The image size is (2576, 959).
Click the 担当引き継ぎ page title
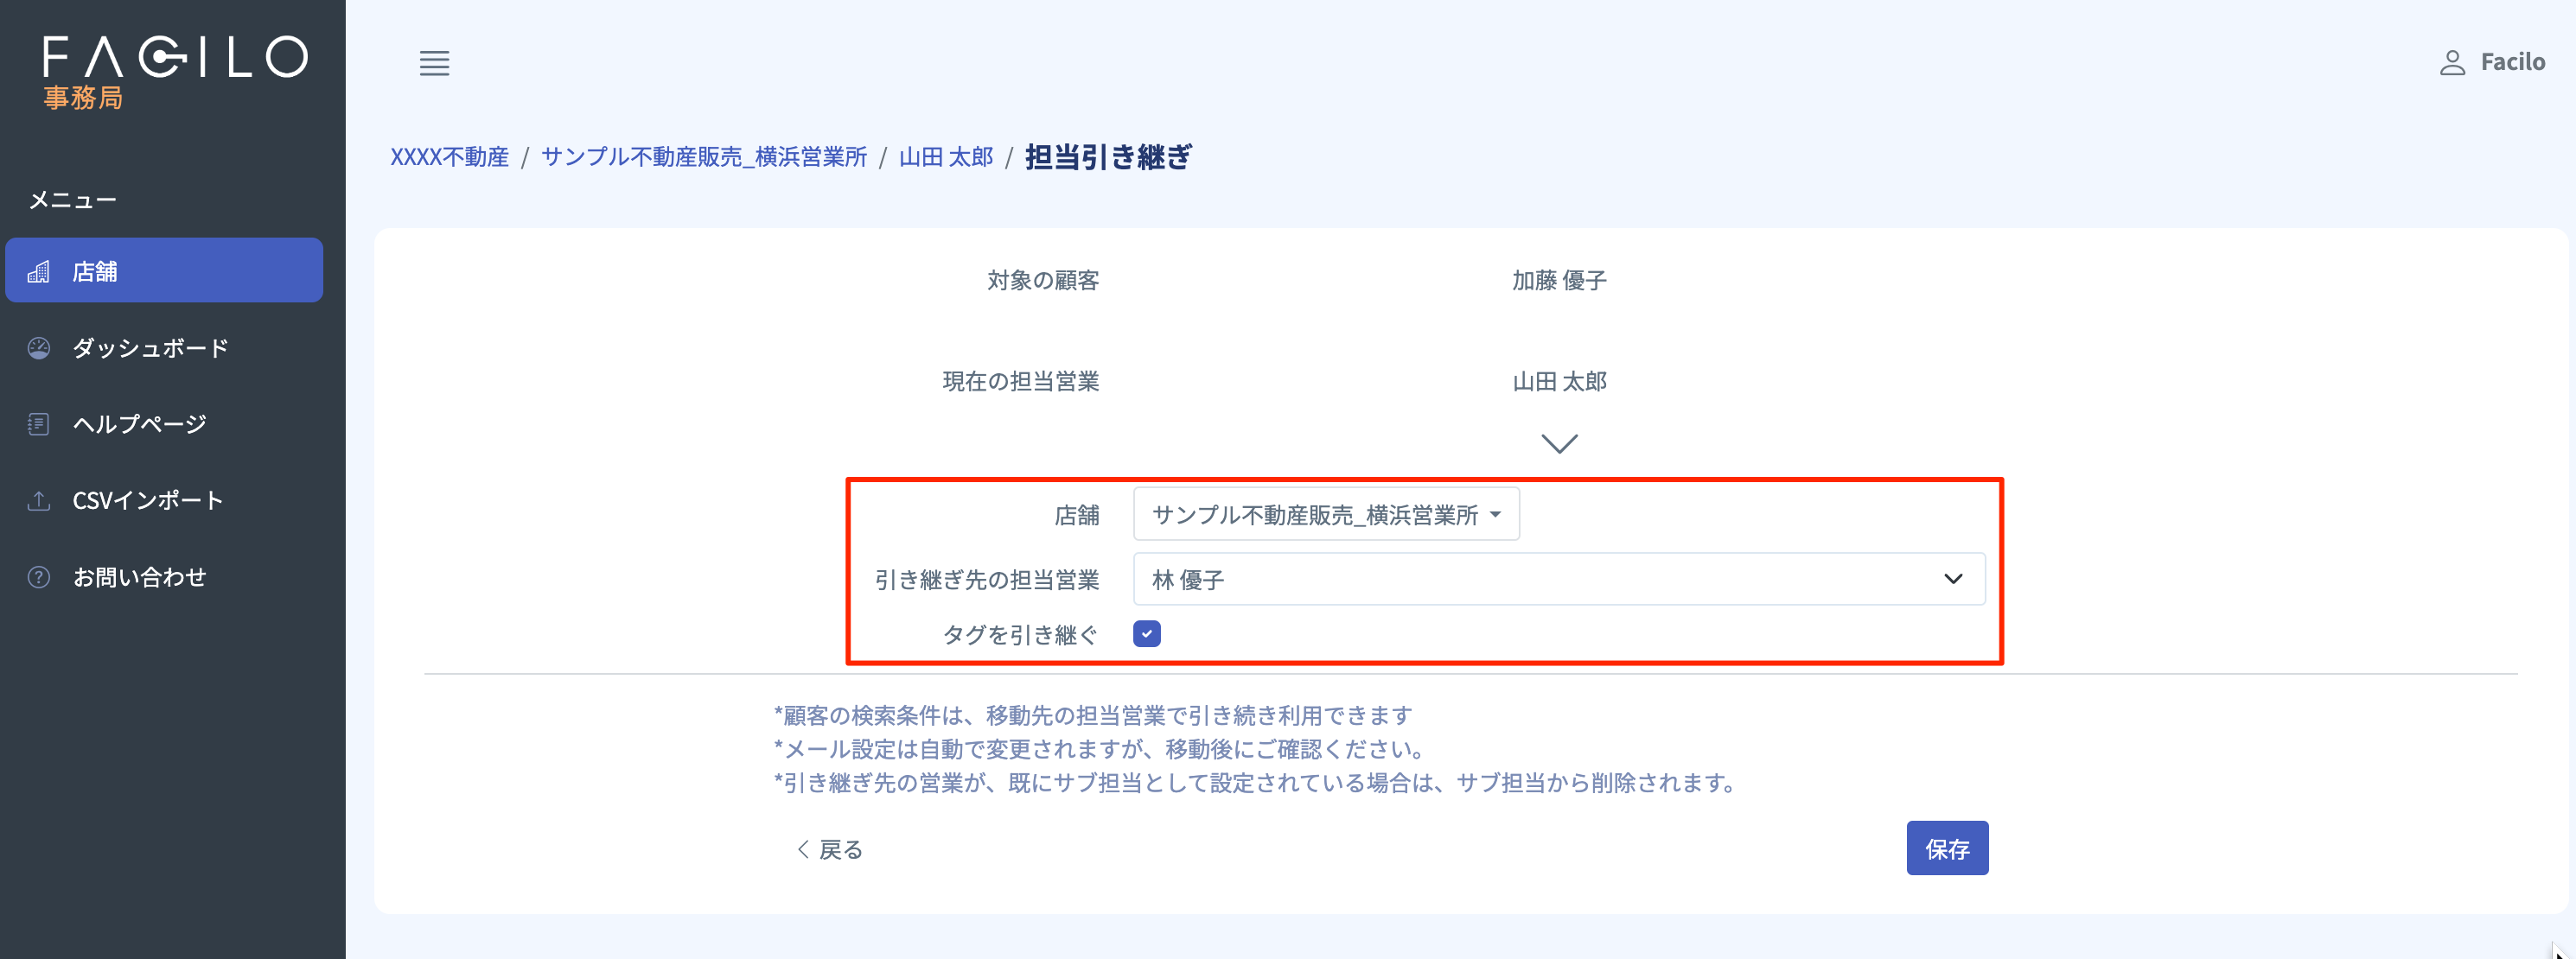pyautogui.click(x=1108, y=157)
